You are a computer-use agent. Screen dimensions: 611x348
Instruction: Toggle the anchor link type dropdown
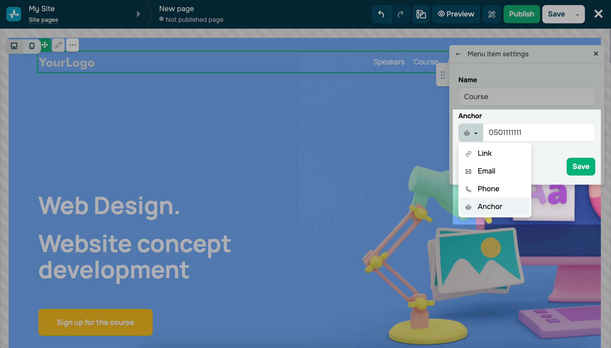pyautogui.click(x=471, y=133)
